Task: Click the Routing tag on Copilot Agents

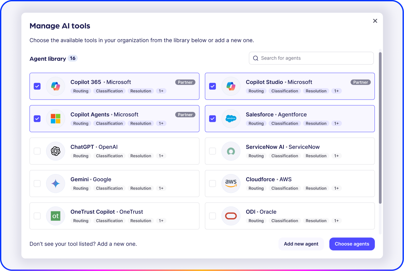Action: [81, 124]
